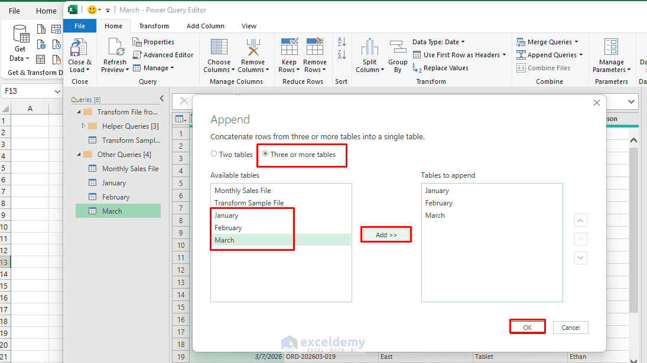Click the preview vertical scrollbar up arrow
The image size is (647, 363).
(x=634, y=140)
